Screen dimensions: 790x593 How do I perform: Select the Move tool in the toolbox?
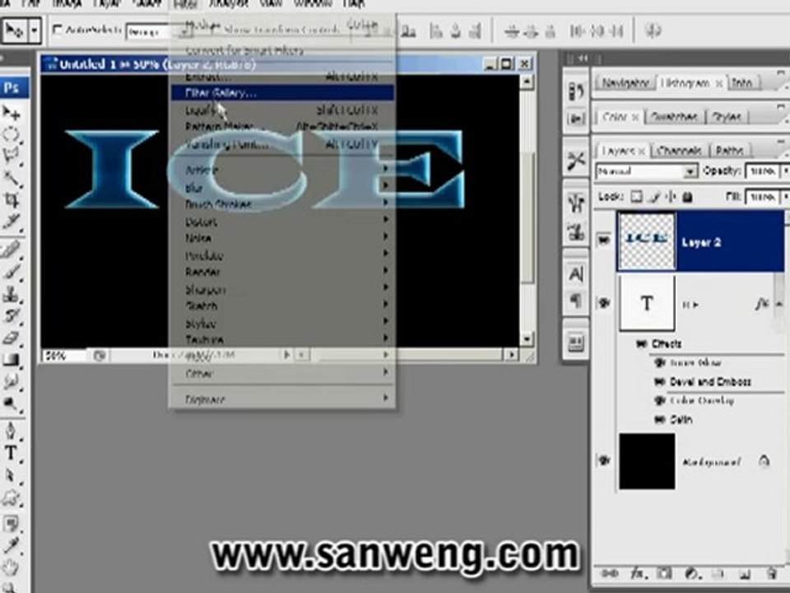coord(11,113)
